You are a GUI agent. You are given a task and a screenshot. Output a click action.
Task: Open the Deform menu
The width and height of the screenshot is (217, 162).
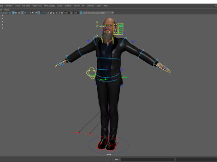76,6
